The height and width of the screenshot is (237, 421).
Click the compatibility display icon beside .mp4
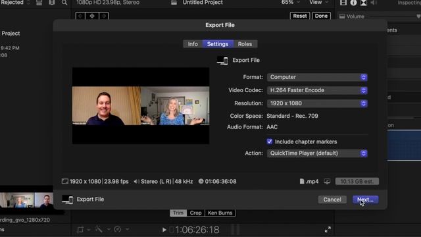[x=327, y=182]
